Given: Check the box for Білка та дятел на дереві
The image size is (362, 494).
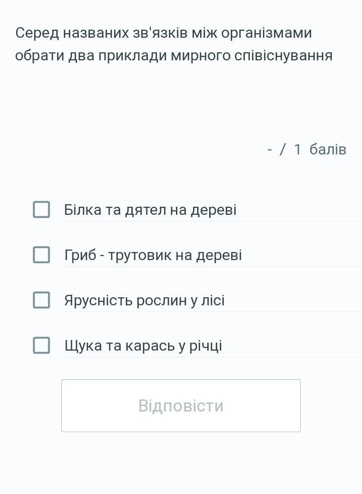Looking at the screenshot, I should pyautogui.click(x=41, y=209).
